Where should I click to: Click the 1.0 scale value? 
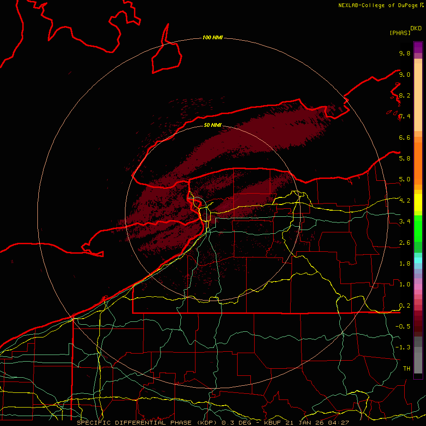(x=405, y=284)
